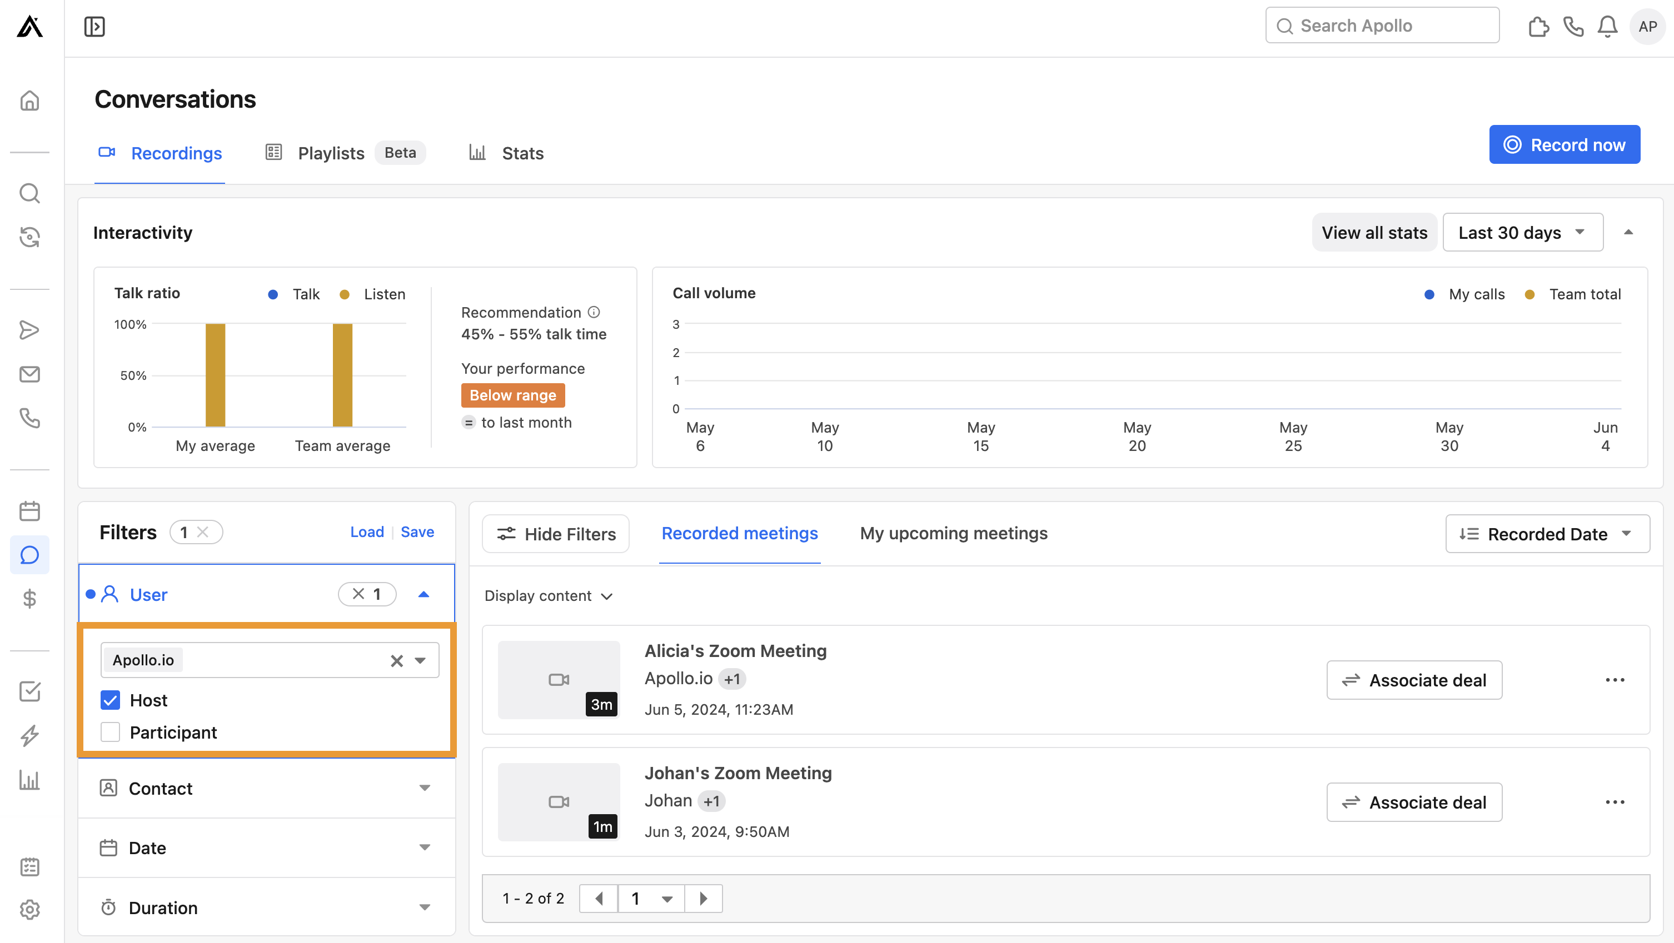Open the integrations puzzle icon in the top bar
The image size is (1674, 943).
pos(1539,27)
